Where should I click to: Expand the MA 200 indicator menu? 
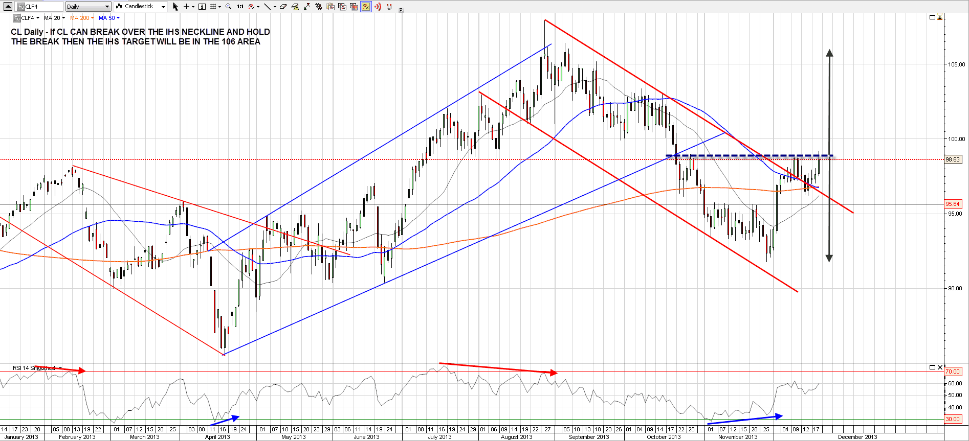[82, 18]
